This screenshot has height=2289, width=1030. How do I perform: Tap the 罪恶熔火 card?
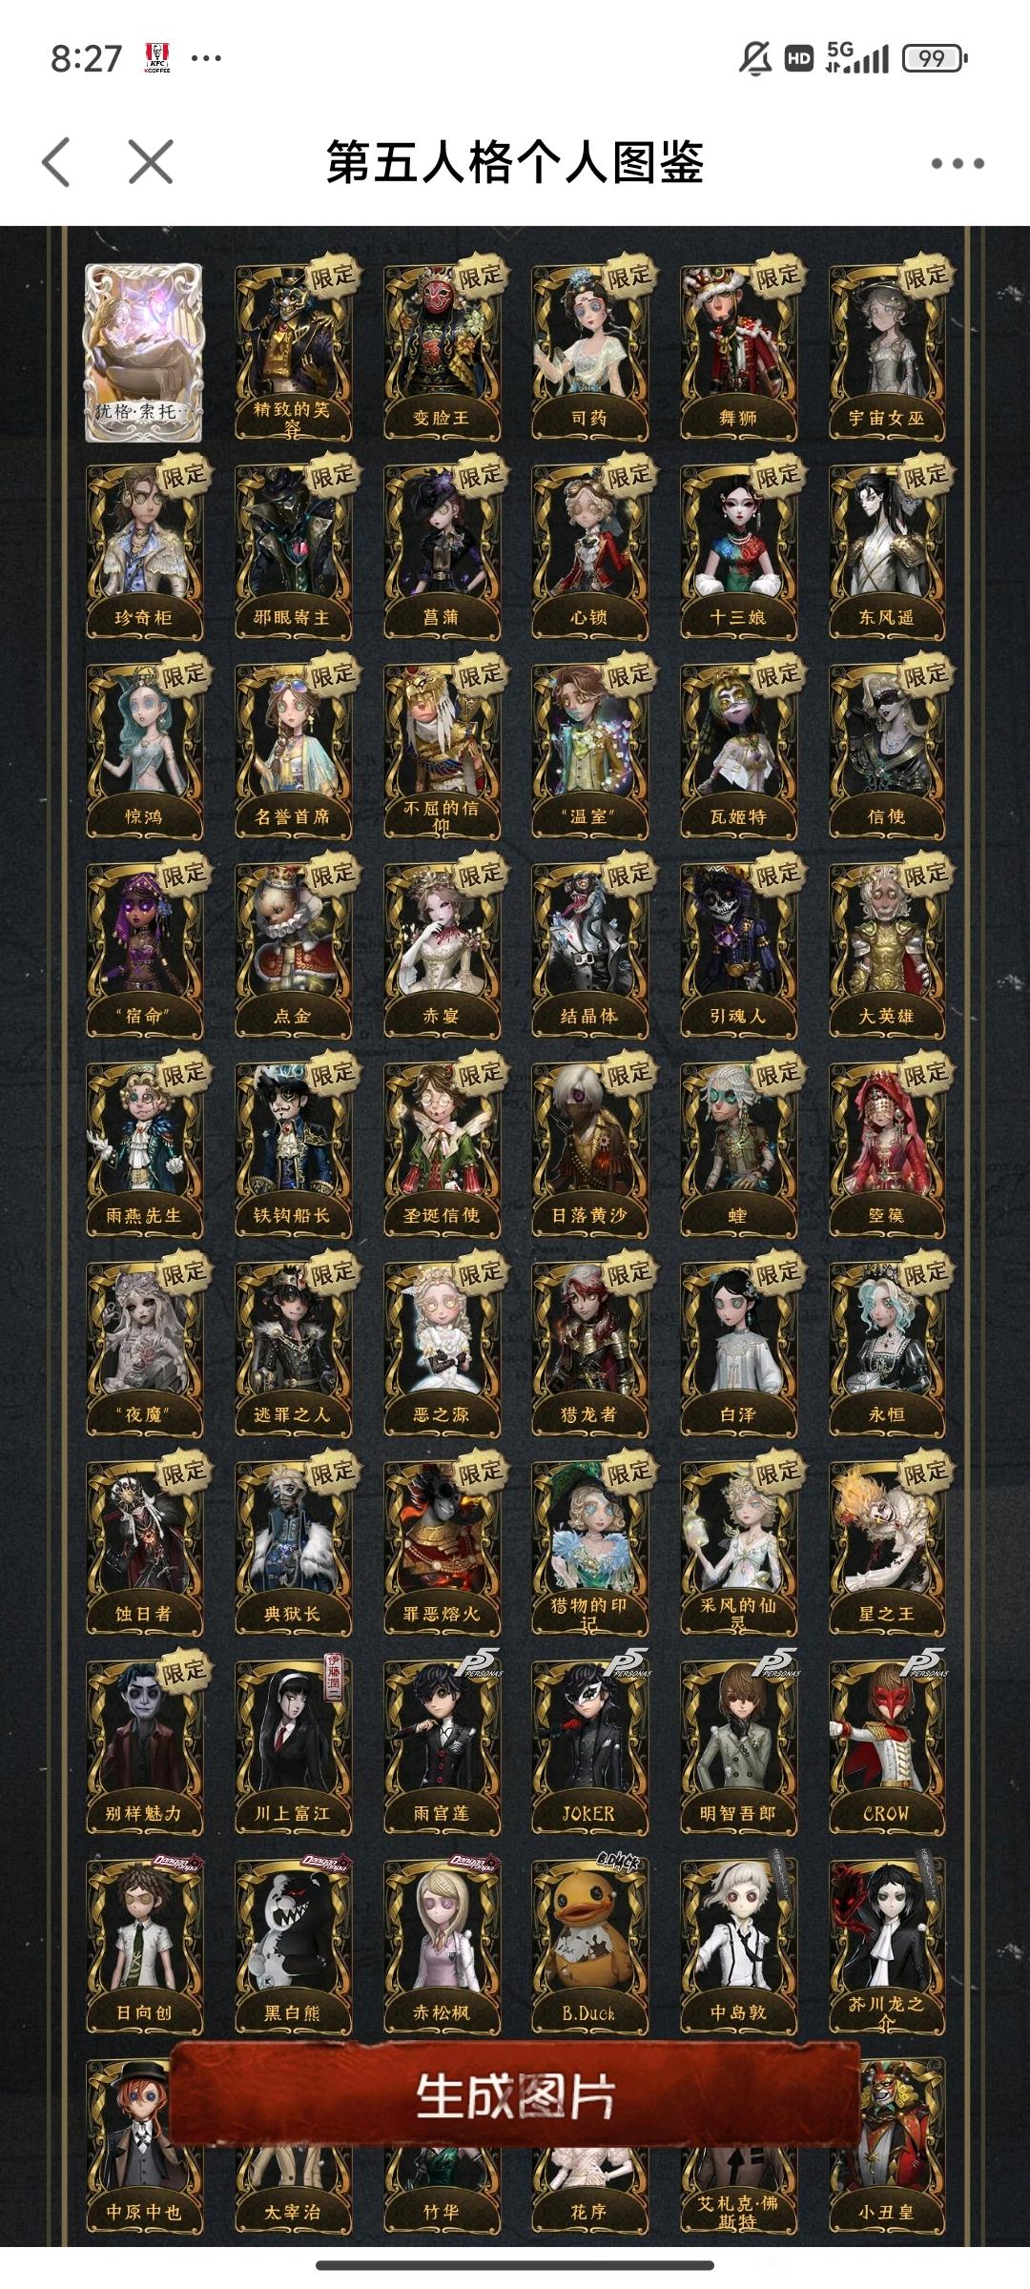(x=441, y=1549)
